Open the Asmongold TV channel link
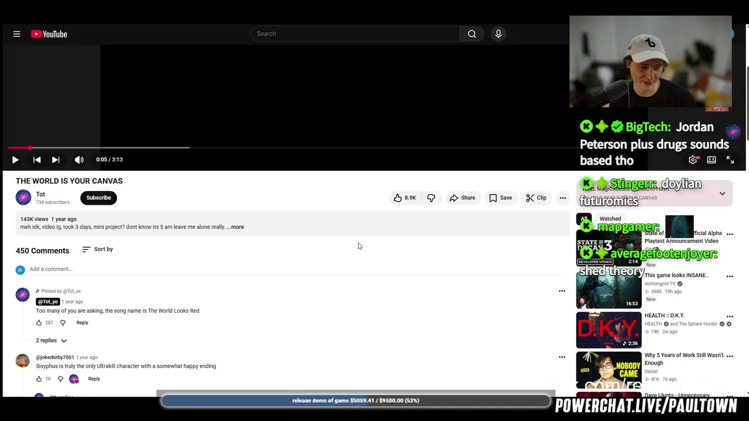The image size is (749, 421). click(660, 284)
